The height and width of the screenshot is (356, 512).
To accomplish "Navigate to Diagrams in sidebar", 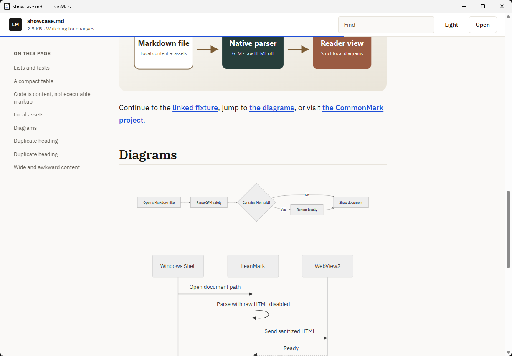I will (25, 128).
